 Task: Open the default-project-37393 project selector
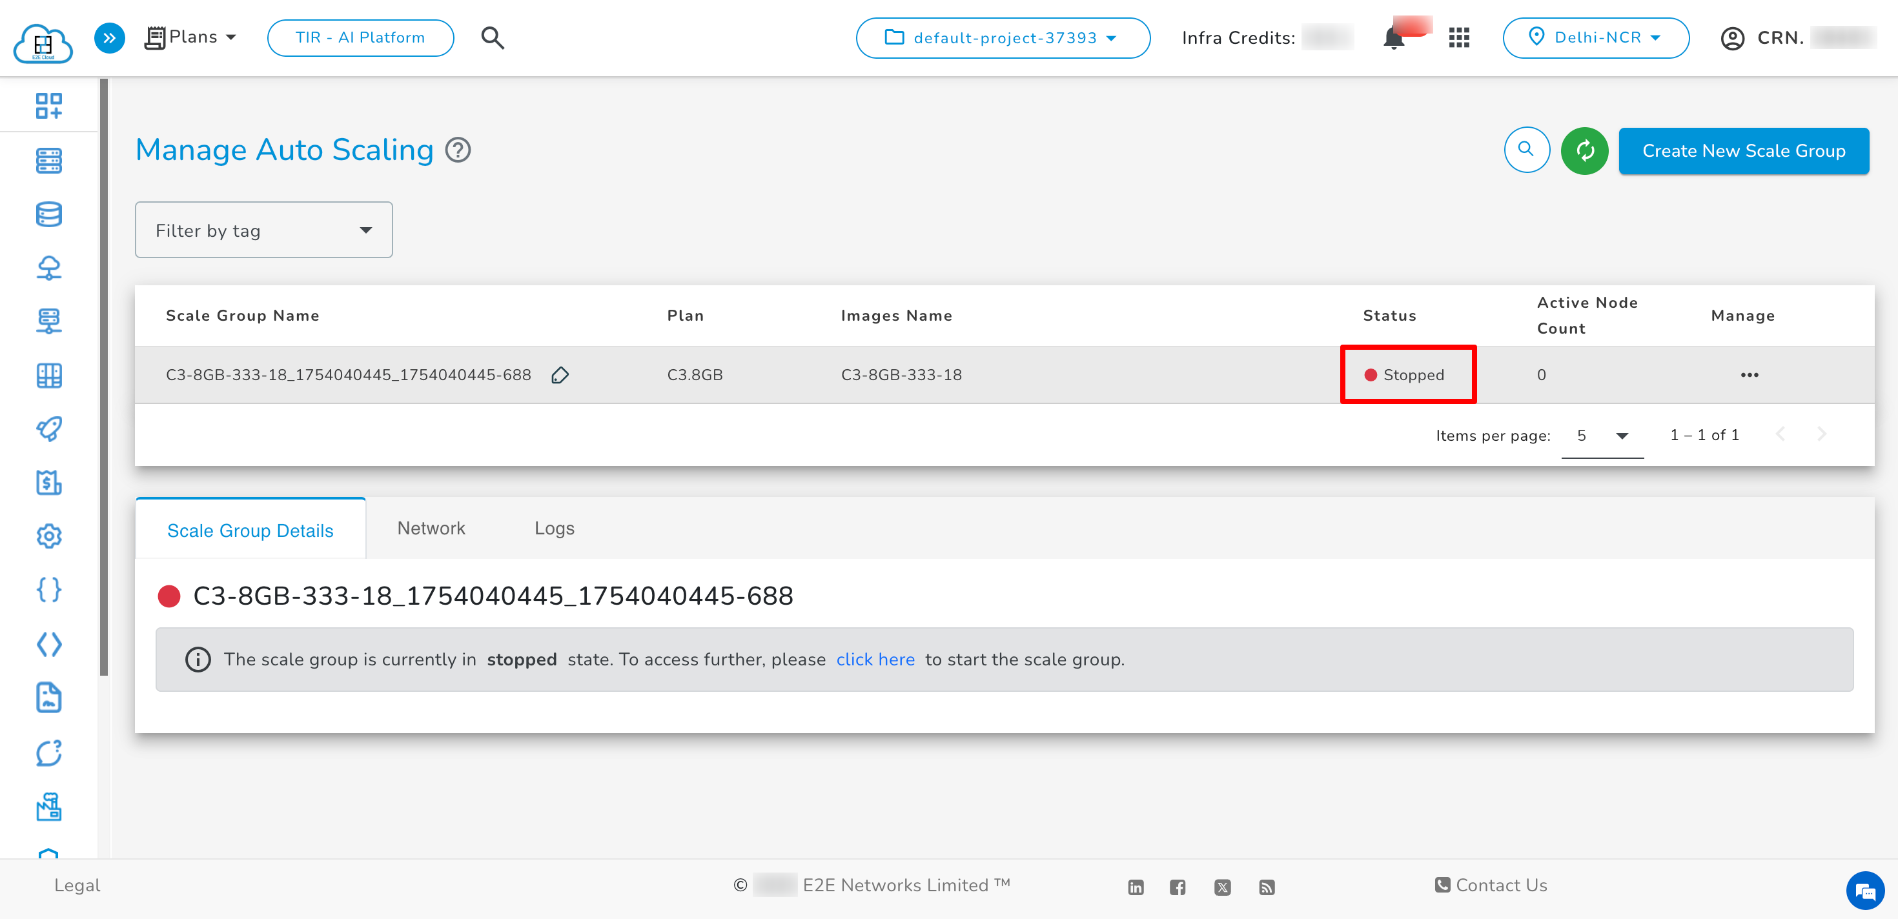[1002, 38]
